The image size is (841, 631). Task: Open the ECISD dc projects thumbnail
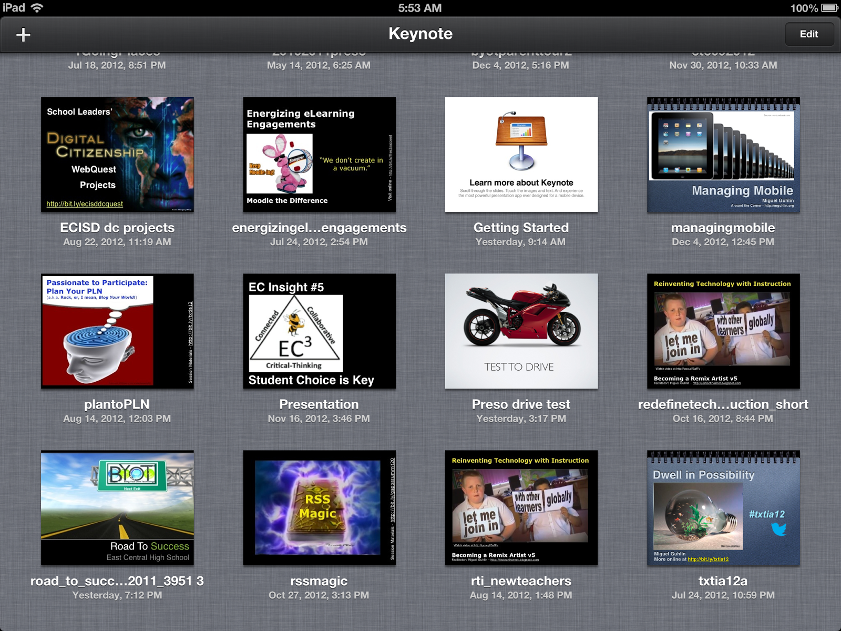117,155
